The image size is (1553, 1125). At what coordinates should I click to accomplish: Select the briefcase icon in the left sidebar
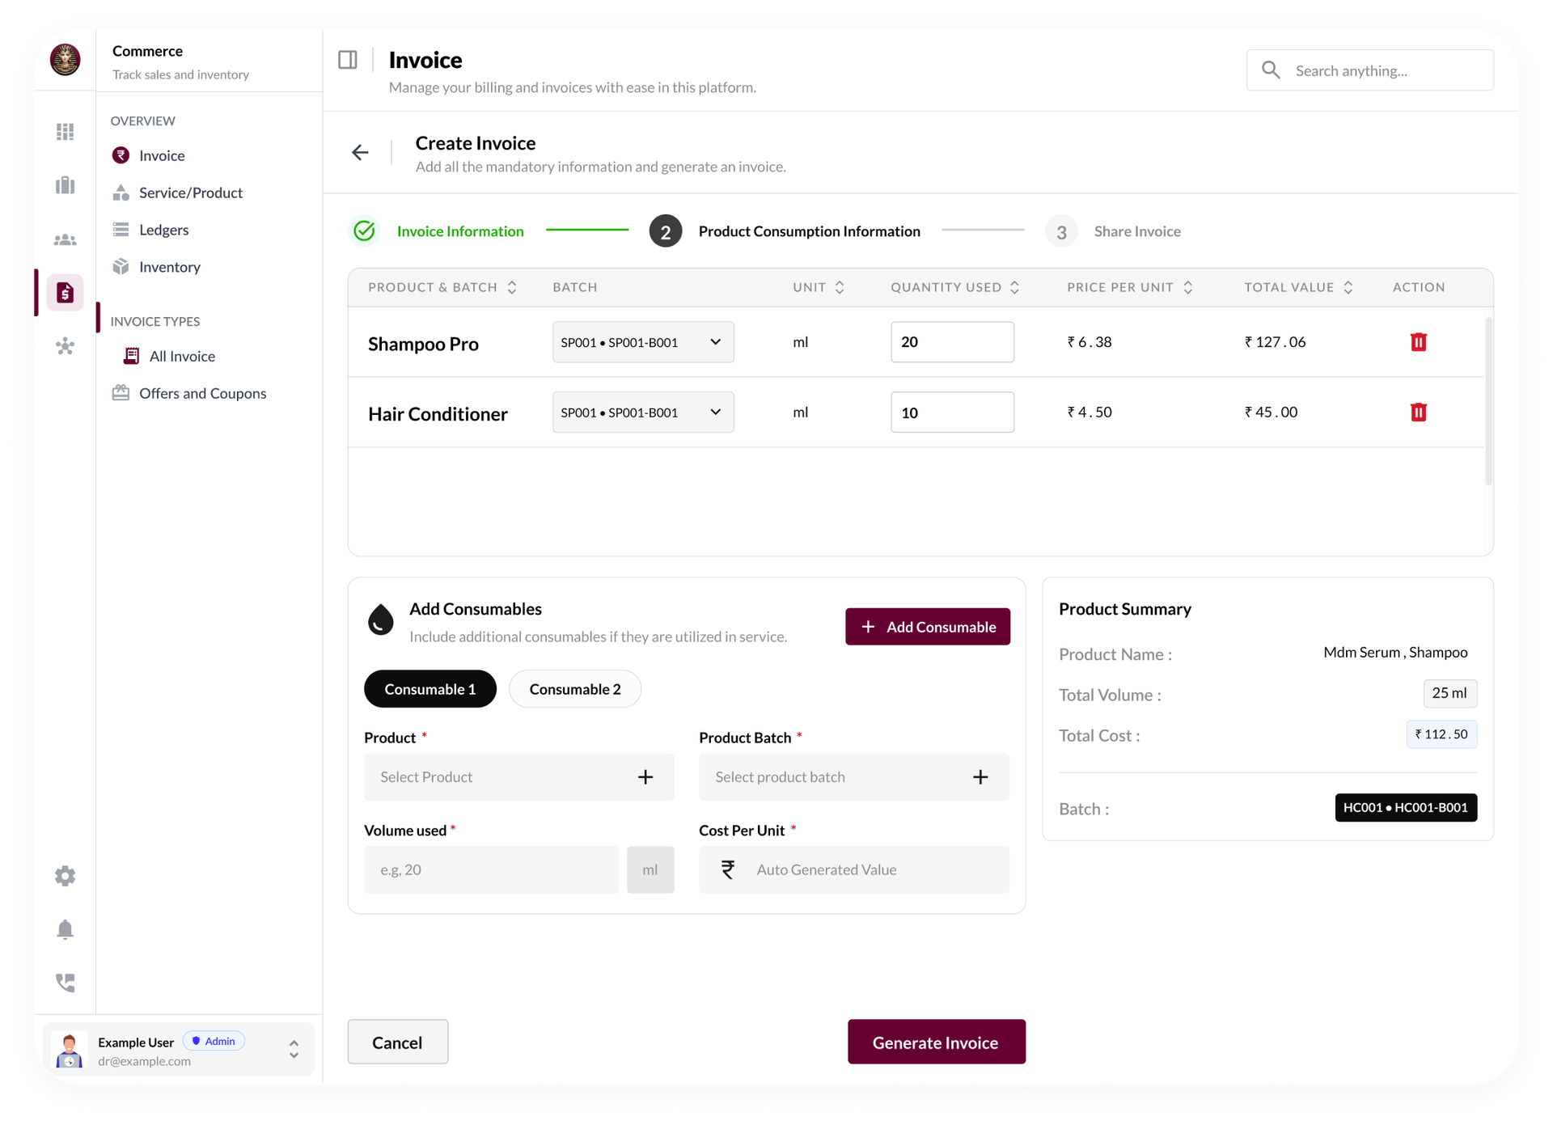click(65, 185)
